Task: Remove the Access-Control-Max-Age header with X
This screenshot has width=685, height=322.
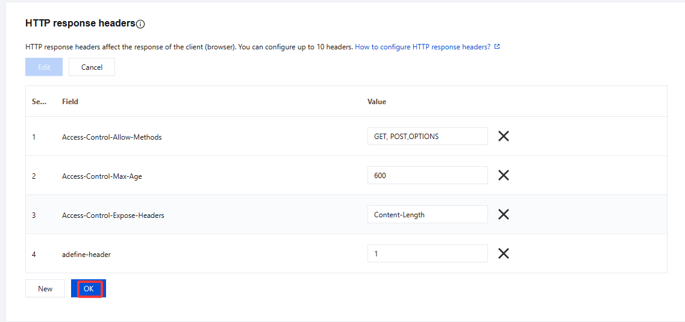Action: 504,175
